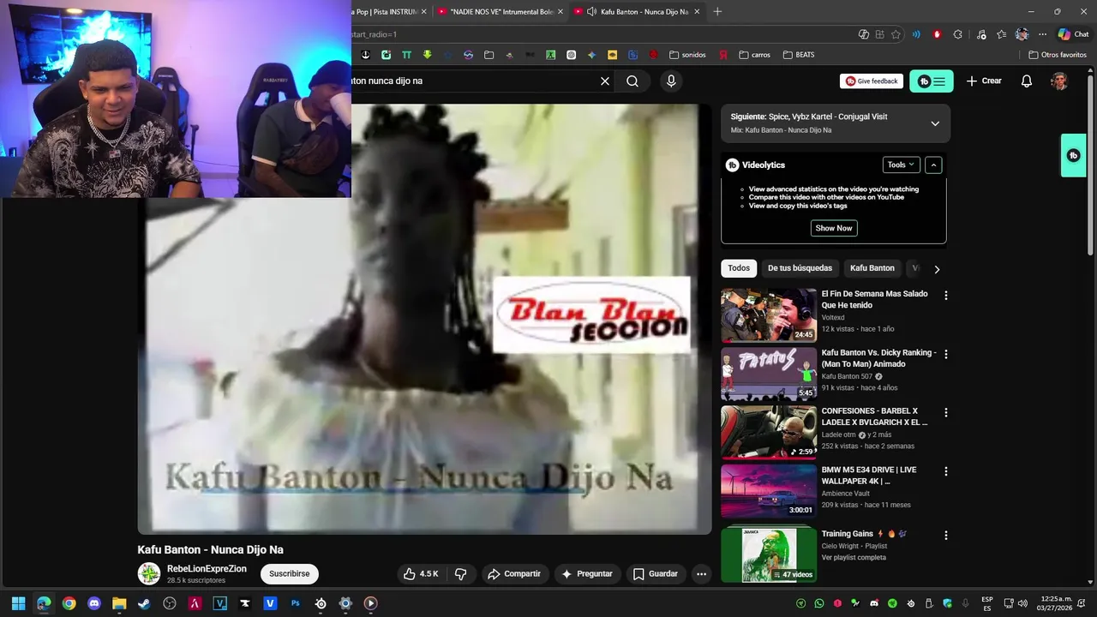Close the NADIE NOS VE tab
Viewport: 1097px width, 617px height.
click(560, 12)
